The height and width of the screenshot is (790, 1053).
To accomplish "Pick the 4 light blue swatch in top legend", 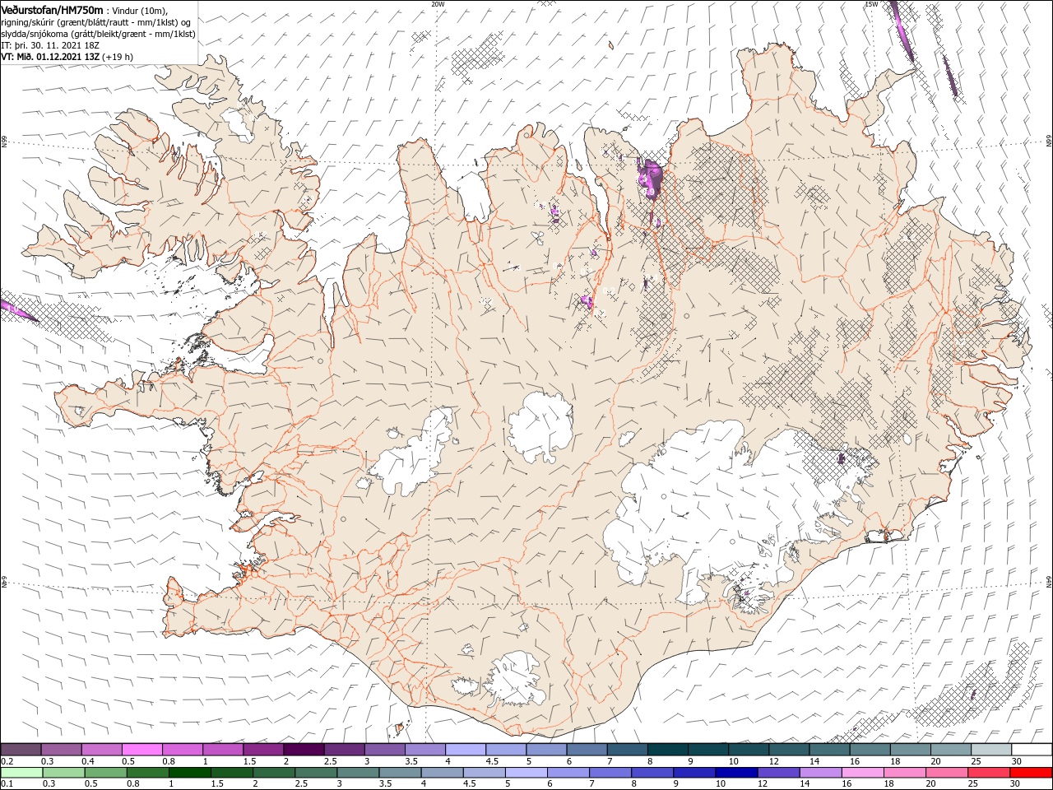I will point(466,750).
